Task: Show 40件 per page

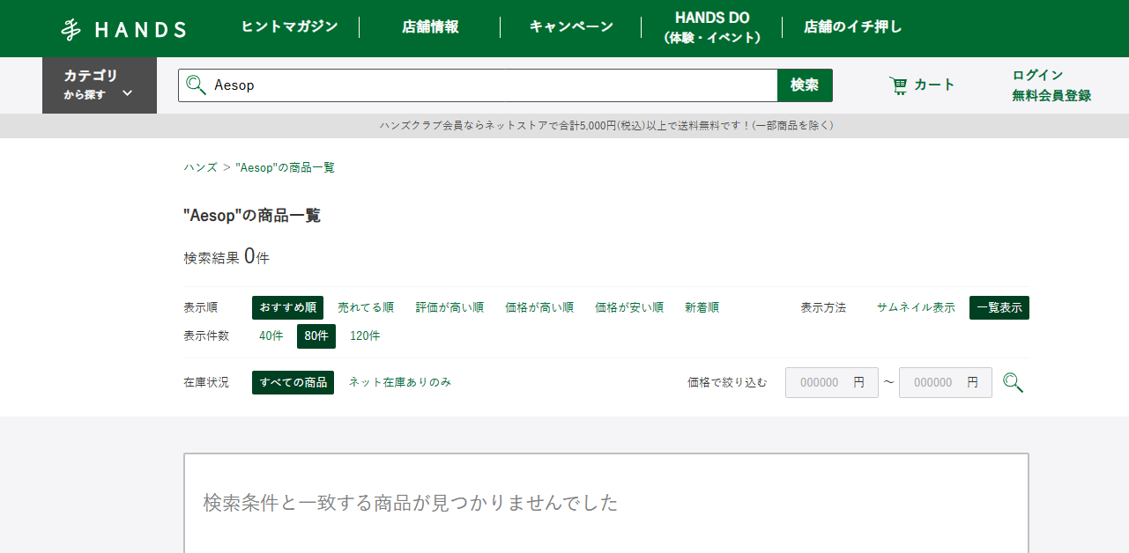Action: point(271,335)
